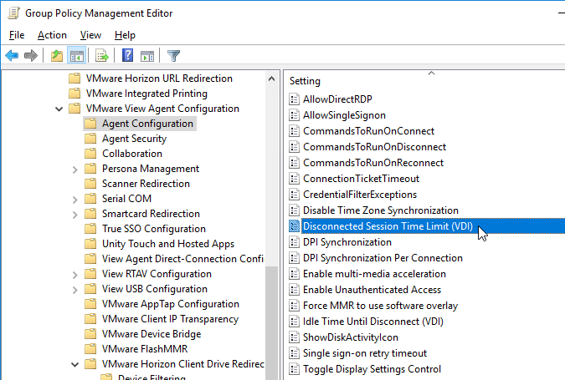Select the CredentialFilterExceptions setting
The image size is (565, 380).
(360, 195)
